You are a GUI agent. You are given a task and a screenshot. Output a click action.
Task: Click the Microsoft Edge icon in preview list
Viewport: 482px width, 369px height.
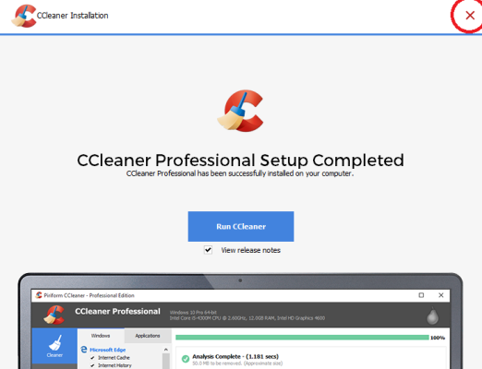pos(84,350)
